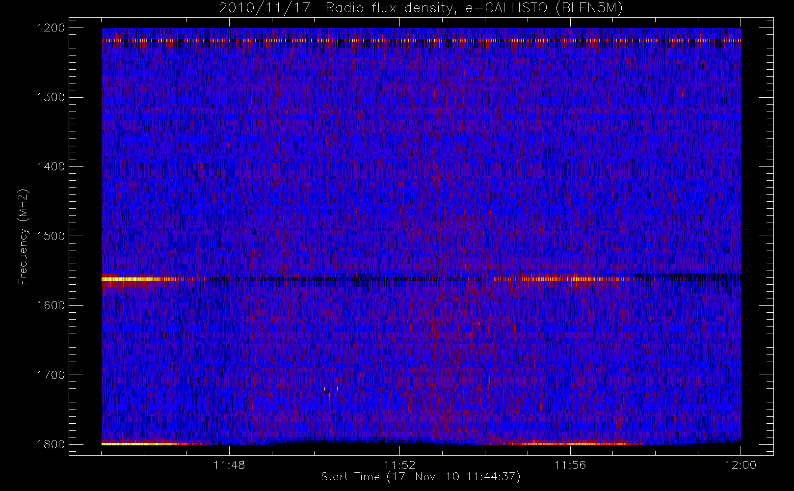The width and height of the screenshot is (794, 491).
Task: Click the 1800 frequency tick label
Action: (51, 444)
